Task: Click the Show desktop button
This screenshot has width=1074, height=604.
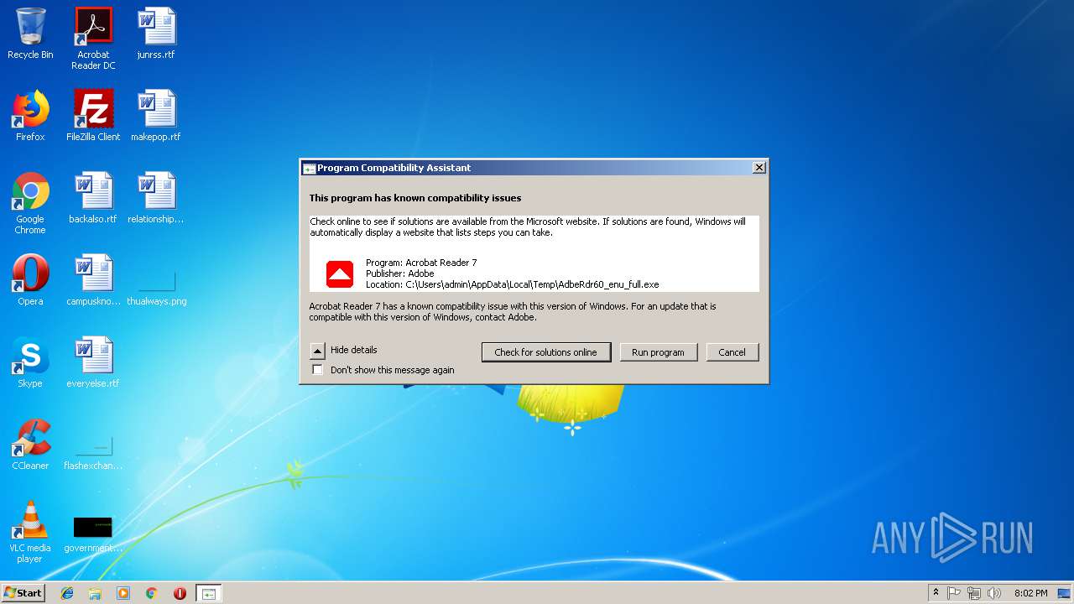Action: pos(1066,593)
